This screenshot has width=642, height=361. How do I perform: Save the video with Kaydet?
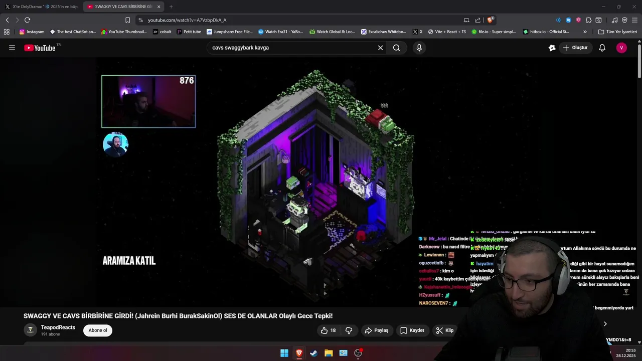(x=412, y=330)
